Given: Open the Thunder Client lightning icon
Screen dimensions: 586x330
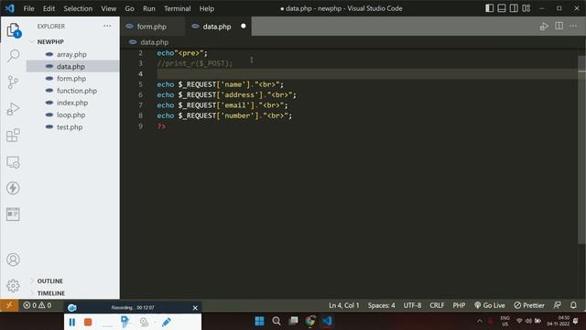Looking at the screenshot, I should point(13,188).
